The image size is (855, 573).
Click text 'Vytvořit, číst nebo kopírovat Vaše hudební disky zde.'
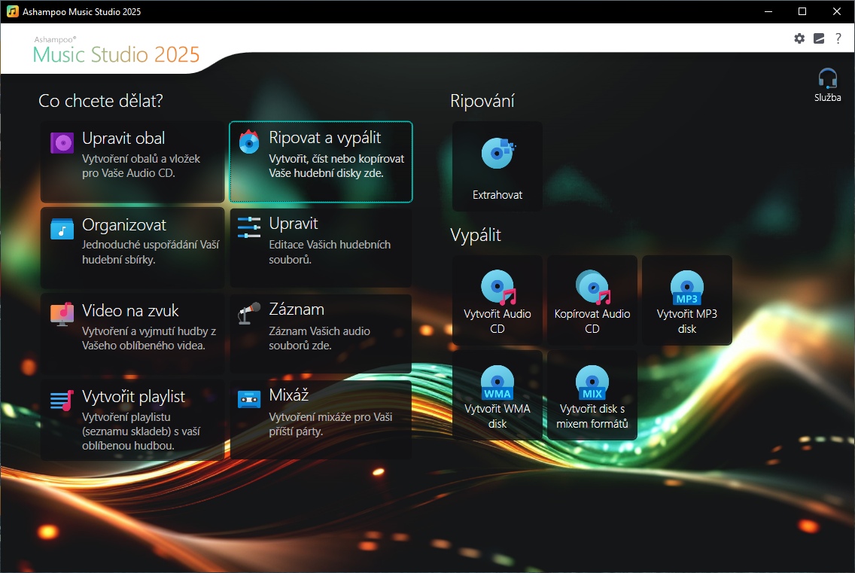(336, 166)
